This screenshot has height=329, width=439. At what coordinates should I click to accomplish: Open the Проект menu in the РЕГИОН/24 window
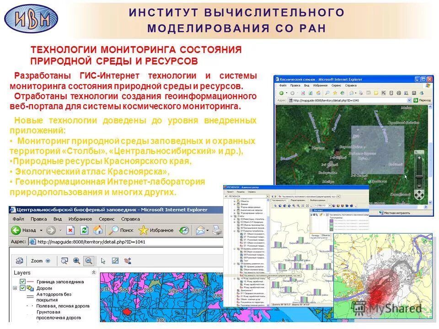pyautogui.click(x=230, y=192)
